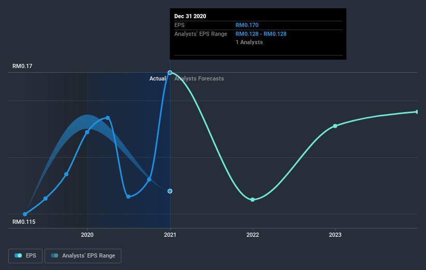Click the EPS legend color swatch
Image resolution: width=426 pixels, height=270 pixels.
[18, 255]
